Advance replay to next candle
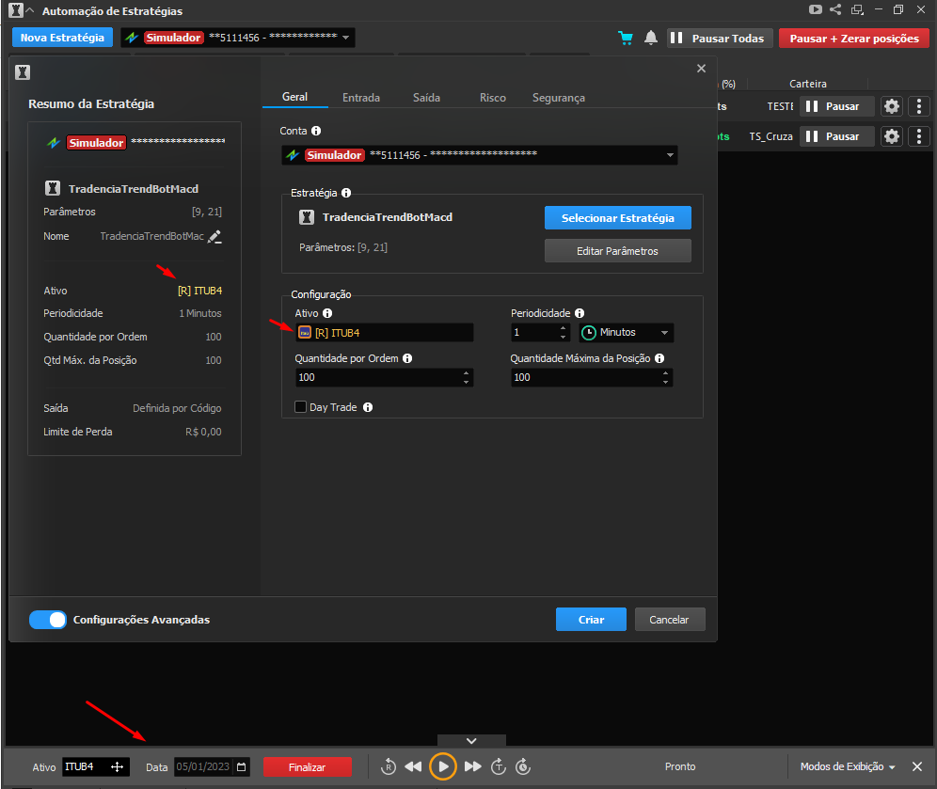The width and height of the screenshot is (937, 789). (x=499, y=766)
